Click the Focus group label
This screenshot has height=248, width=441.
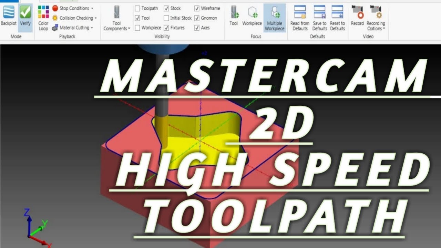pyautogui.click(x=256, y=37)
